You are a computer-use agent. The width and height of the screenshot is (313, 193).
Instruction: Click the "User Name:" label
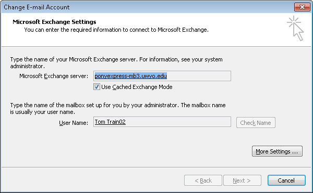click(74, 123)
